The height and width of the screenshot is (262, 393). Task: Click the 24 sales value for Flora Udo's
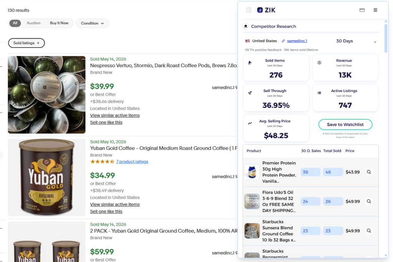310,201
